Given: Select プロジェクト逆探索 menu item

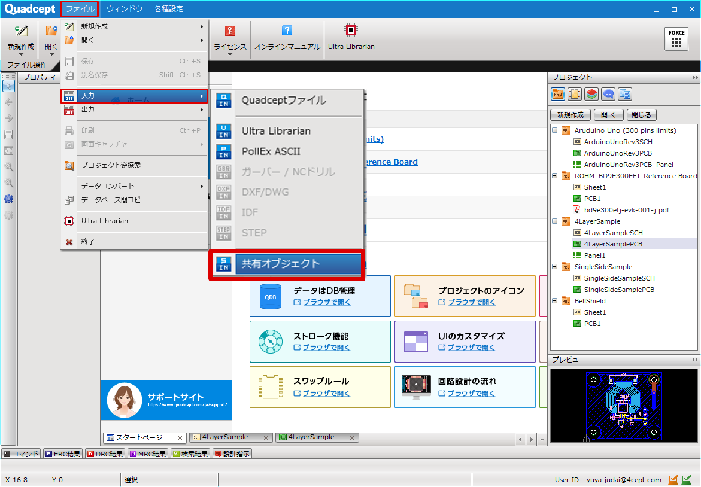Looking at the screenshot, I should (135, 165).
